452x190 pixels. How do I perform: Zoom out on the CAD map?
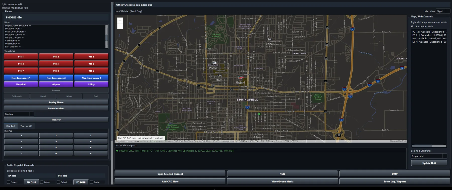[120, 26]
